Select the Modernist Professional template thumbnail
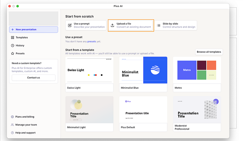Screen dimensions: 243x141 (x=197, y=110)
